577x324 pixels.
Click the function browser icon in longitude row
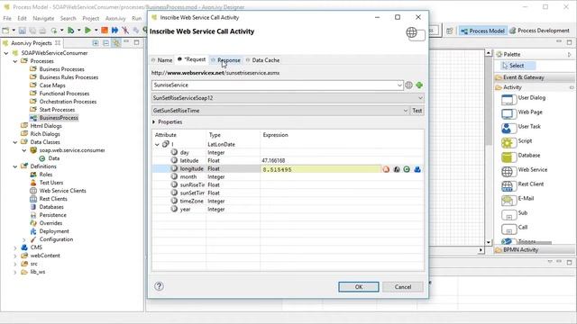click(x=397, y=169)
